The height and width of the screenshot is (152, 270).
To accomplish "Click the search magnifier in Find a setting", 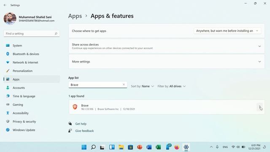I will coord(56,34).
